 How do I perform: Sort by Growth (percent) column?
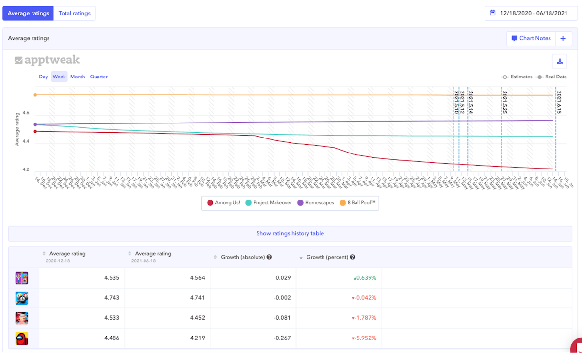327,257
